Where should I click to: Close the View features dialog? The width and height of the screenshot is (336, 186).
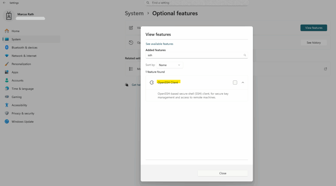[x=223, y=173]
